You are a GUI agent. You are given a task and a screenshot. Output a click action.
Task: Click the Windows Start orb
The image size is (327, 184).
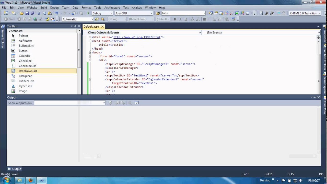[x=6, y=180]
